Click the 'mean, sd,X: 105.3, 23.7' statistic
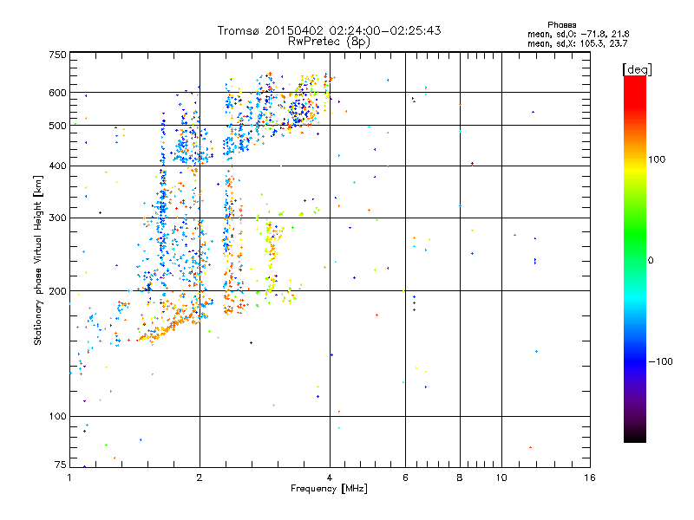This screenshot has height=520, width=694. coord(577,43)
